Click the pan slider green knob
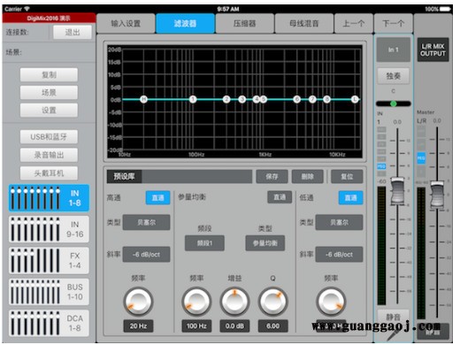460x345 pixels. (x=394, y=103)
